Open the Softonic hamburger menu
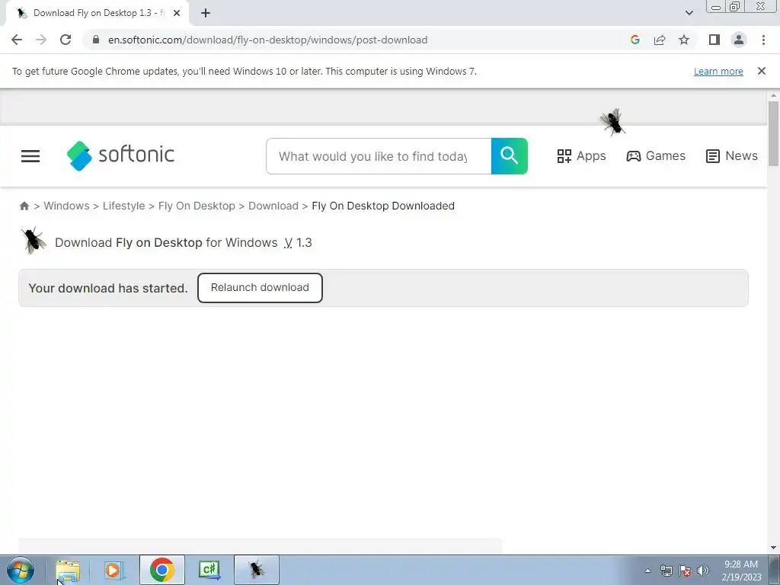This screenshot has width=780, height=585. [30, 156]
